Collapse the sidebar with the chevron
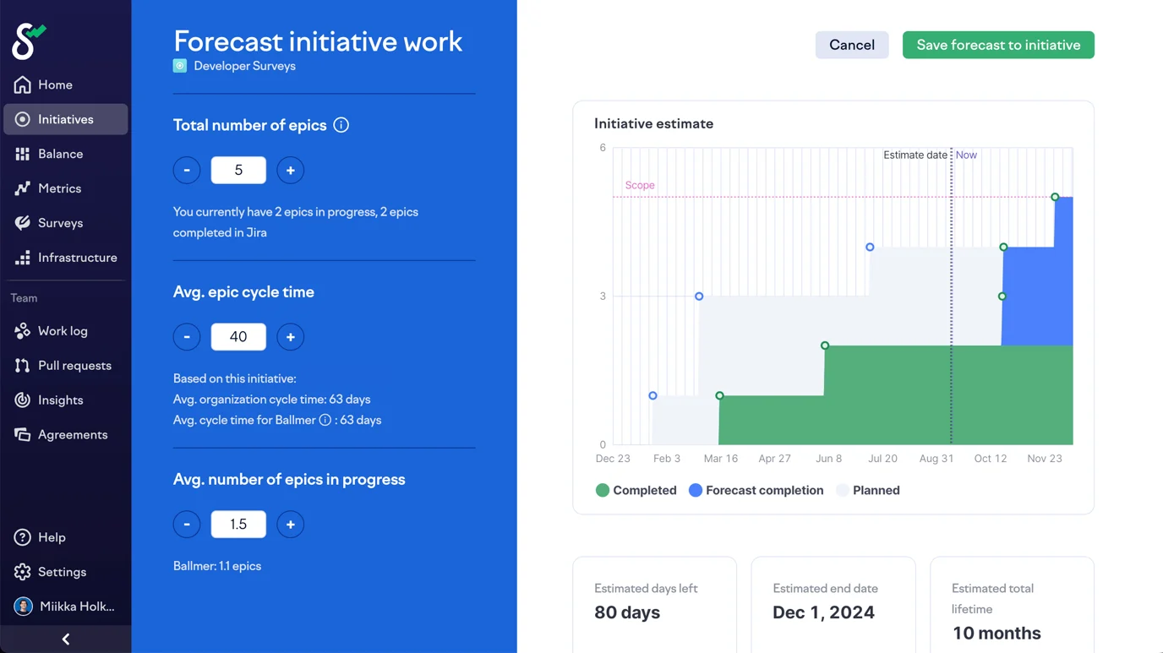1163x653 pixels. [x=65, y=639]
